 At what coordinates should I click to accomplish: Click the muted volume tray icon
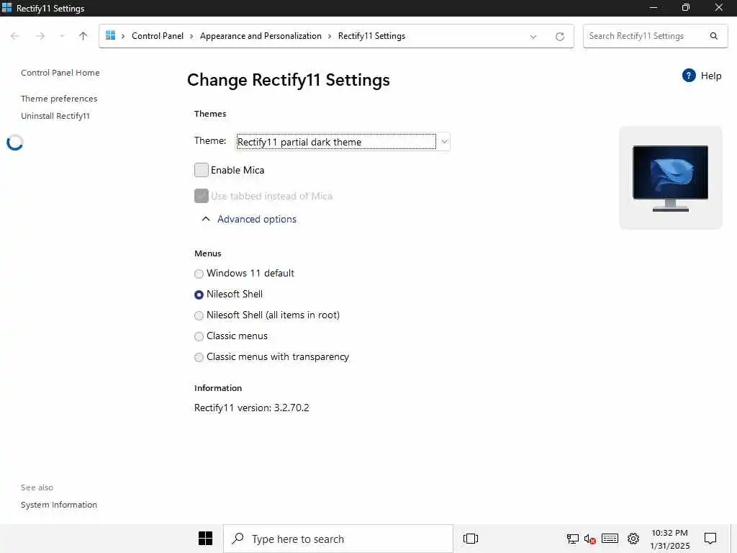point(590,539)
